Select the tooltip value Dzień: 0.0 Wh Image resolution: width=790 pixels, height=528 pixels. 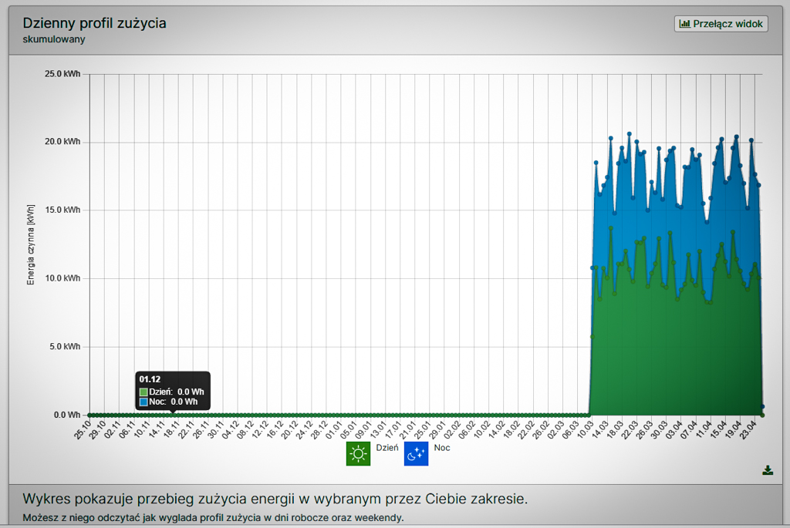[x=177, y=392]
